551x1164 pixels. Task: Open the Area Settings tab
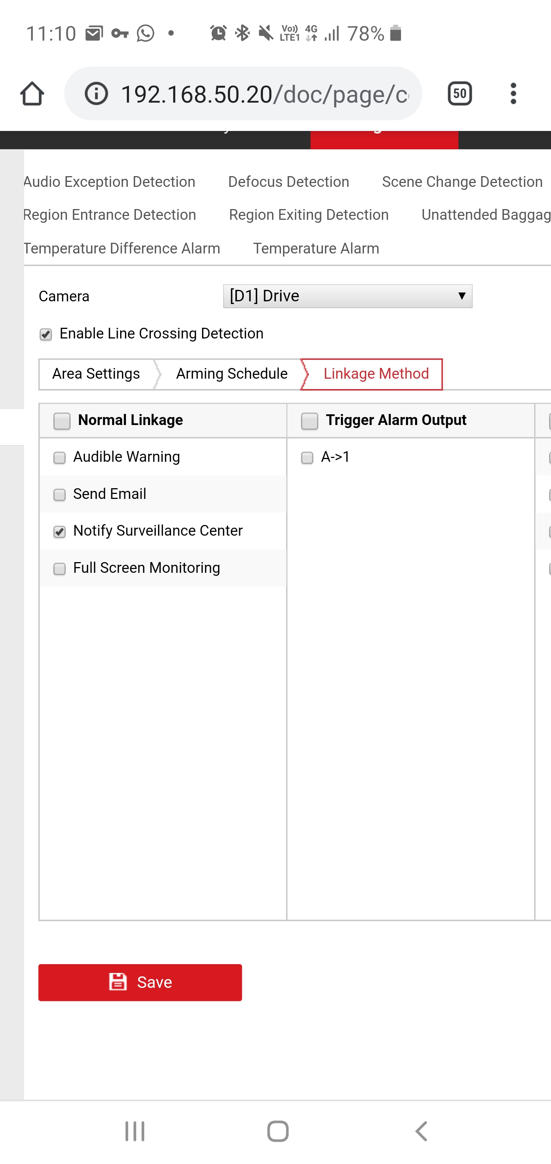(x=96, y=374)
